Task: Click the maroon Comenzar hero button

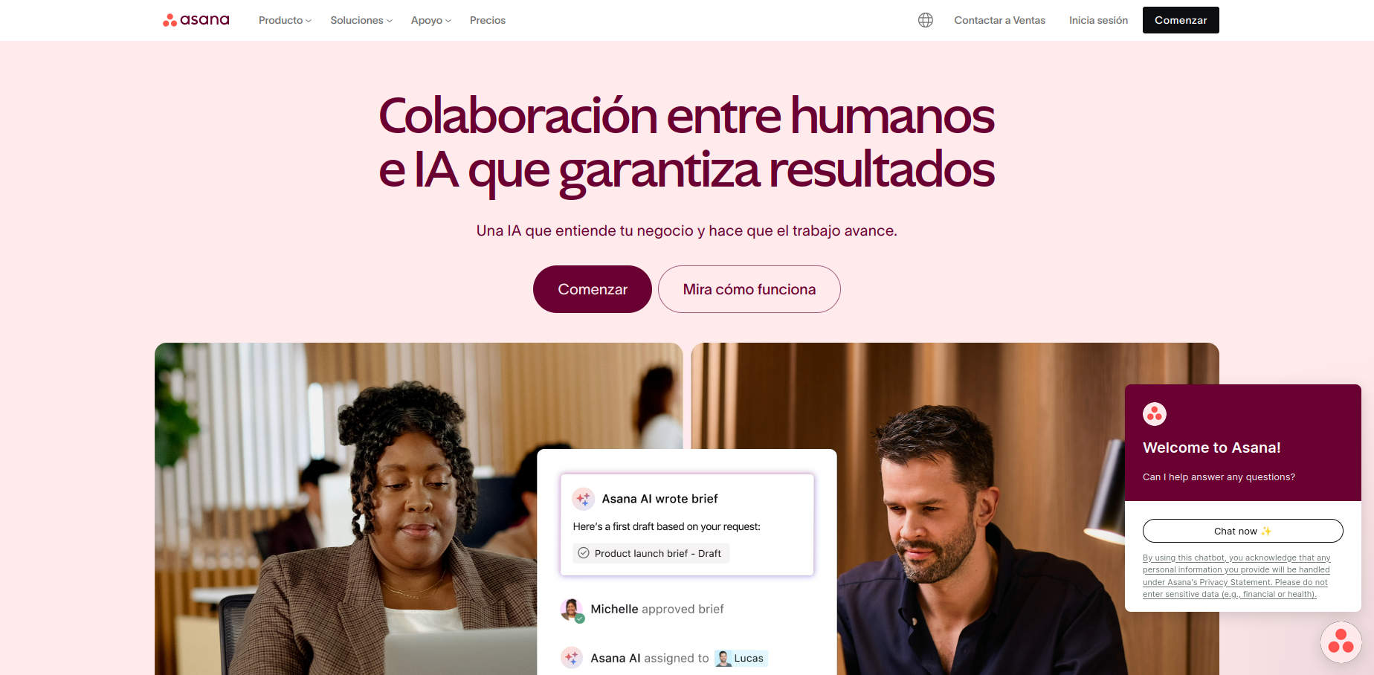Action: [593, 289]
